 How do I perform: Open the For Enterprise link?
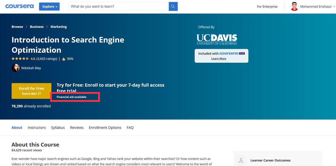click(267, 6)
